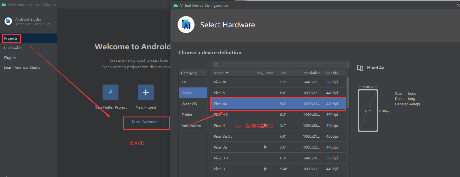This screenshot has height=177, width=460.
Task: Focus the device search field
Action: pos(280,65)
